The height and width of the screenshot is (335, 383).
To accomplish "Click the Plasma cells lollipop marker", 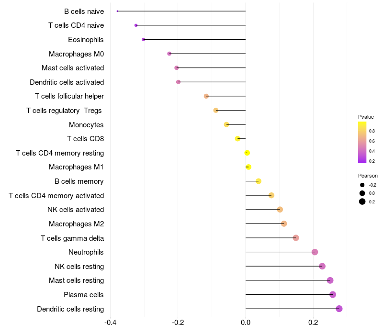I will pyautogui.click(x=333, y=295).
